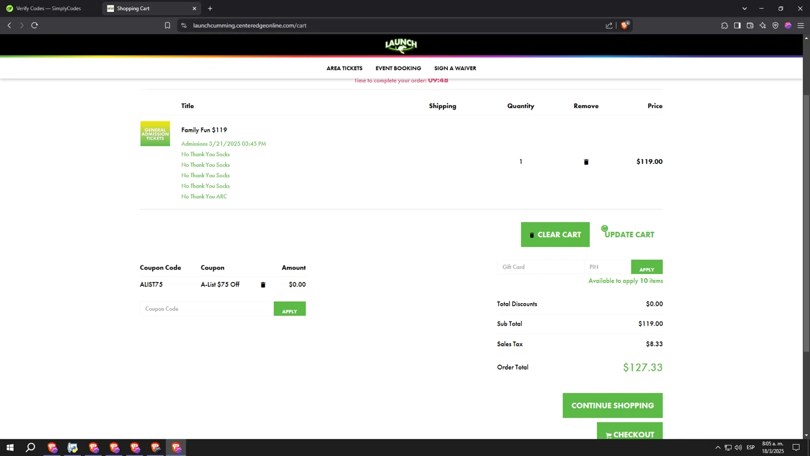Expand the tab search dropdown arrow
Viewport: 810px width, 456px height.
coord(744,9)
